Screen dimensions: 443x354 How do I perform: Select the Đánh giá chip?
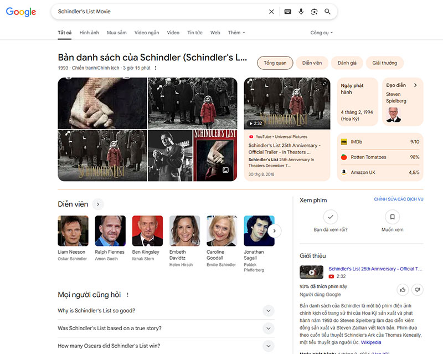click(347, 63)
